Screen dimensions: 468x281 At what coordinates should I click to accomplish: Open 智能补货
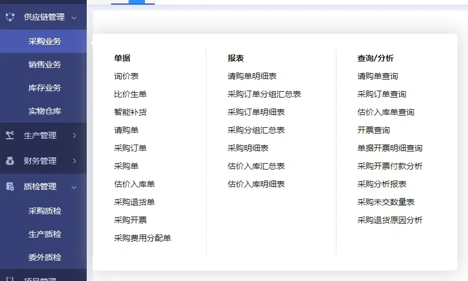(130, 112)
